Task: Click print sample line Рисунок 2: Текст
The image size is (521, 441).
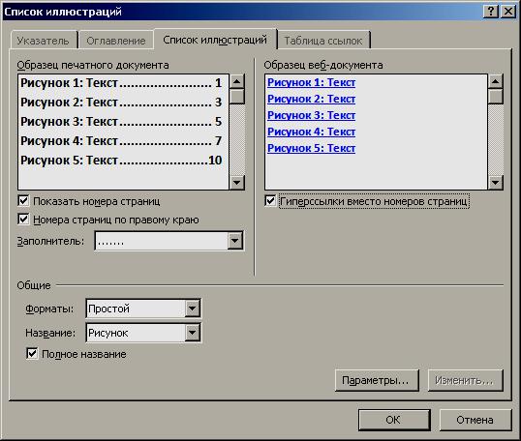Action: [x=121, y=103]
